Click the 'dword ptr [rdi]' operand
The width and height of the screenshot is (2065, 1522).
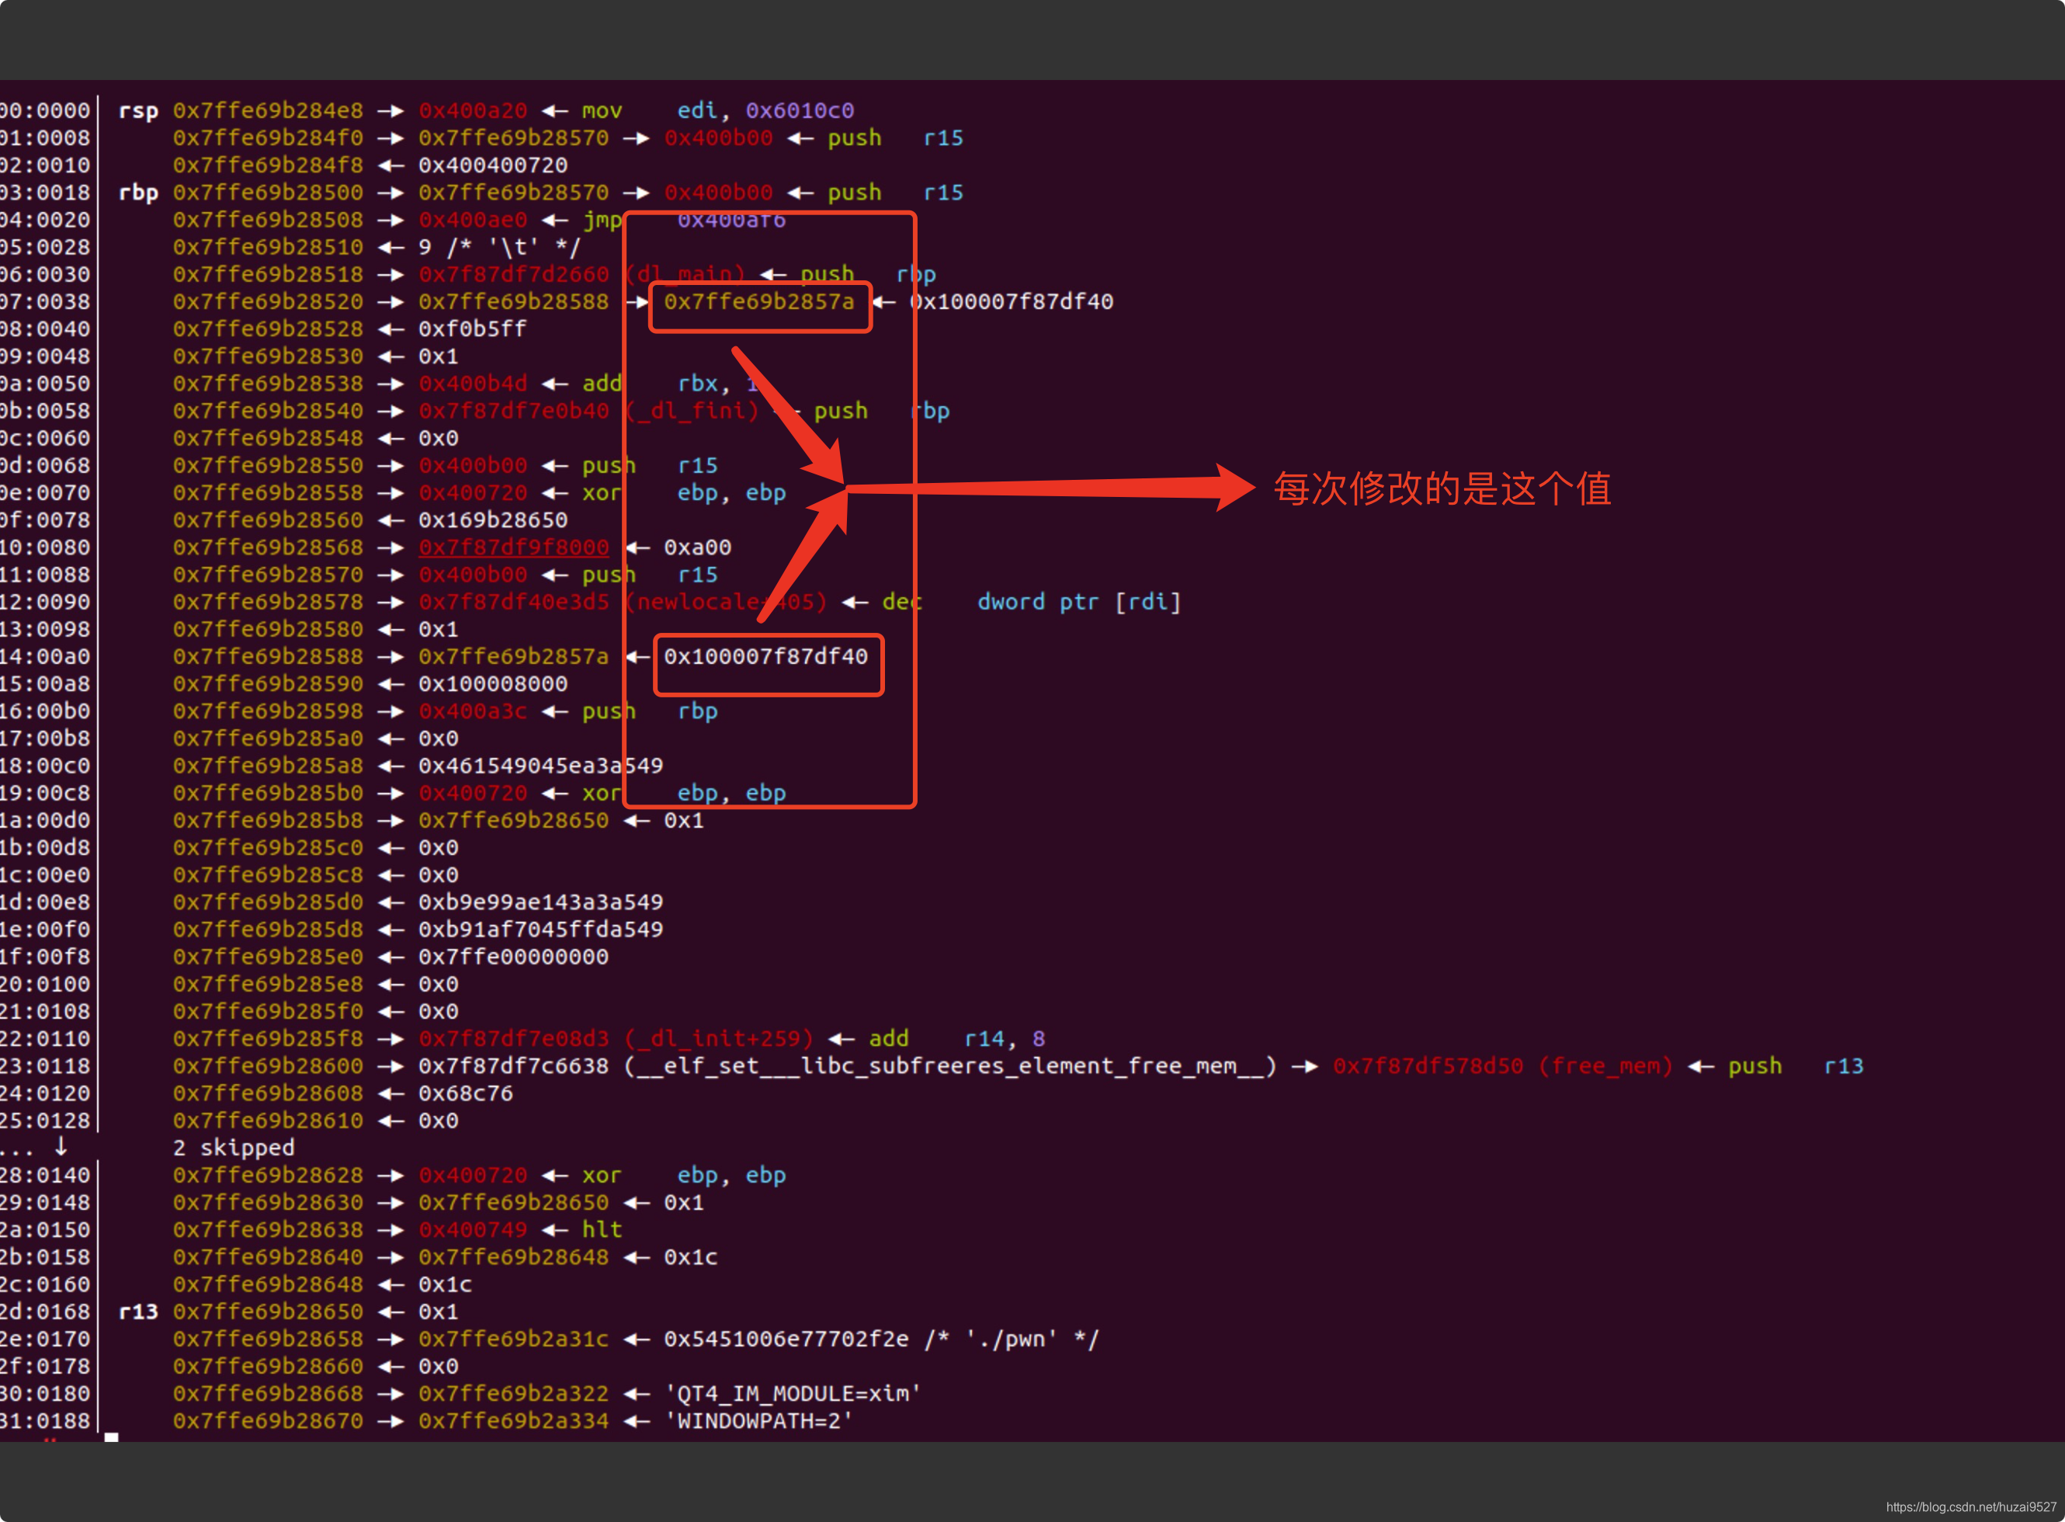click(x=1078, y=602)
